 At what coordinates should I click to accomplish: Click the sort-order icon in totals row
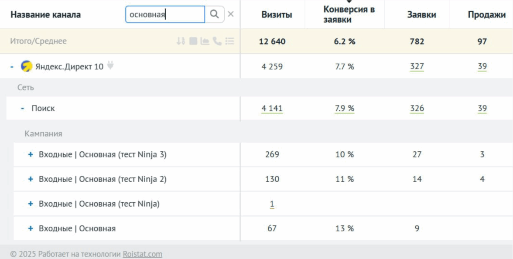tap(181, 41)
